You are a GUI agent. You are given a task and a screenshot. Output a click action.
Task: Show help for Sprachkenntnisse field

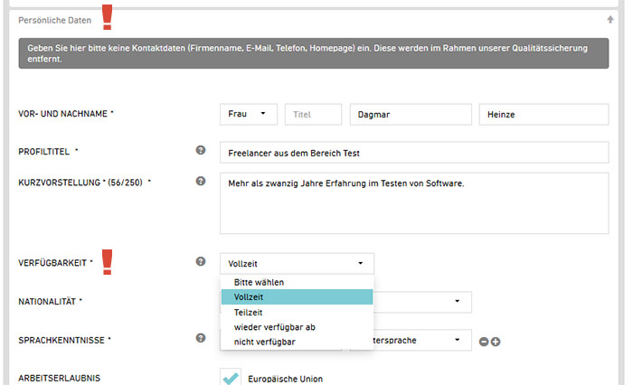point(201,339)
